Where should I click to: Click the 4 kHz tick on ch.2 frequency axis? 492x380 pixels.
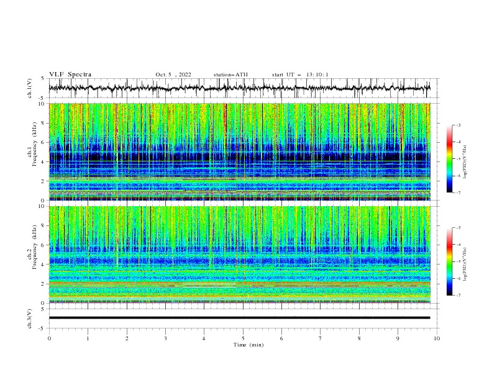pos(43,265)
